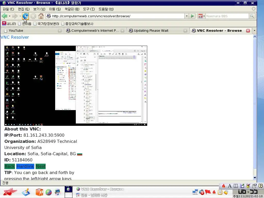Screen dimensions: 264x198
Task: Open the 이동 (S) menu
Action: 55,9
